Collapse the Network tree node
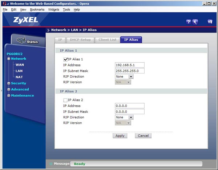 pos(9,59)
